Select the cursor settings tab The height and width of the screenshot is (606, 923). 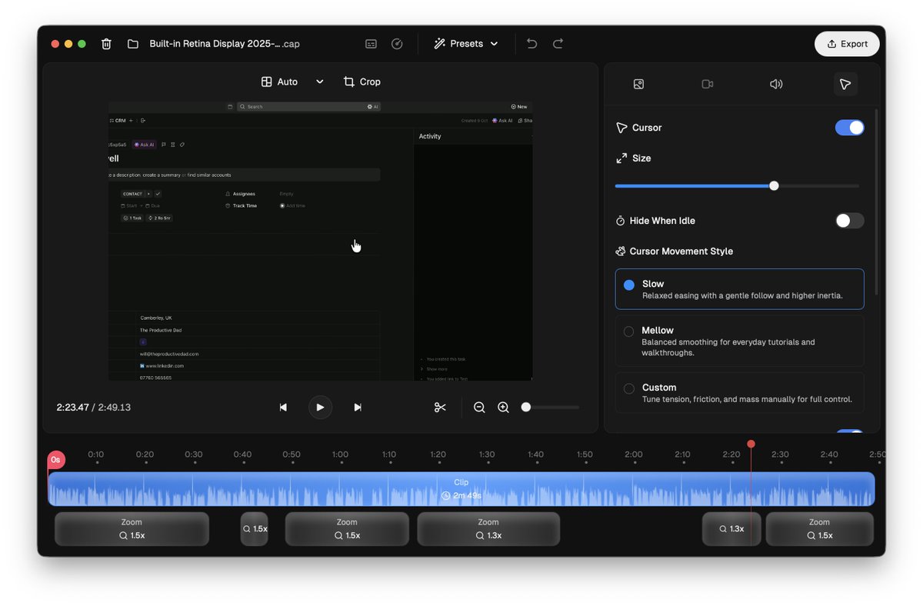click(845, 84)
